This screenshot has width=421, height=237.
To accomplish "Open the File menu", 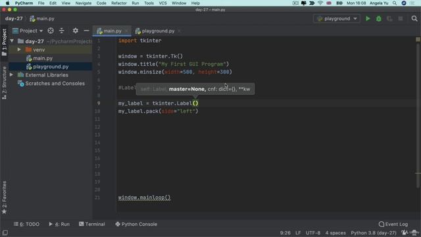I will (41, 3).
